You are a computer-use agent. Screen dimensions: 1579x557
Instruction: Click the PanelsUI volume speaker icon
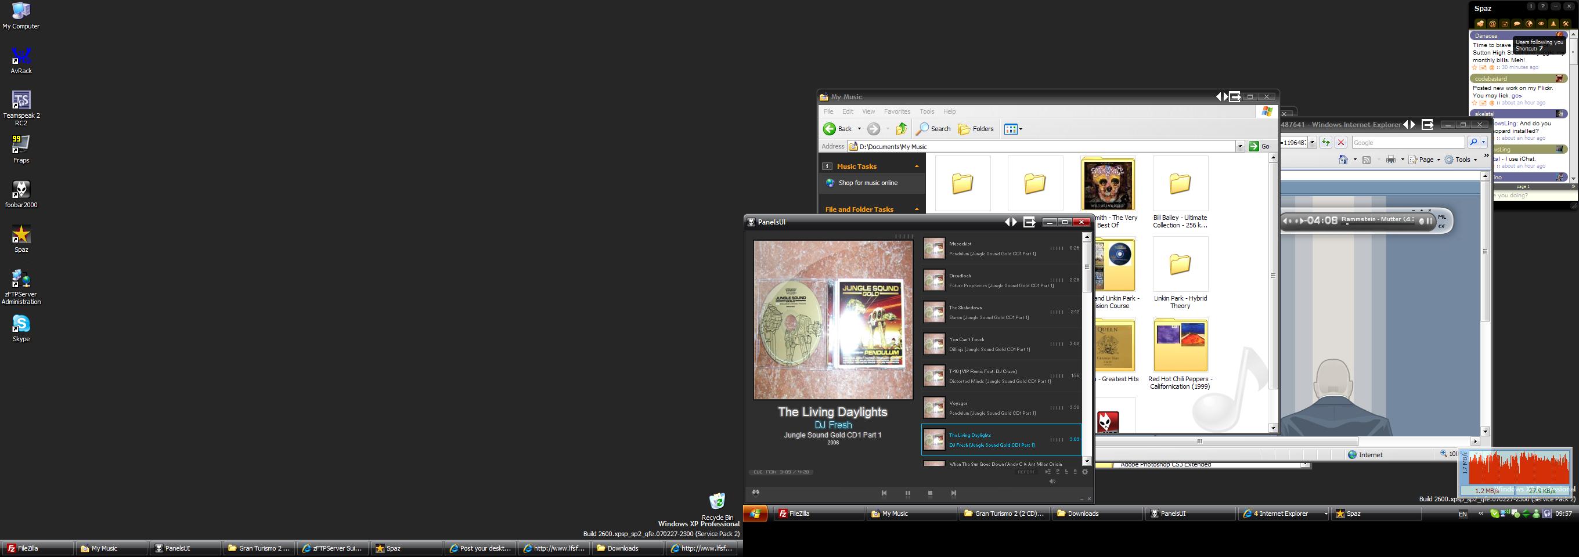(1052, 482)
